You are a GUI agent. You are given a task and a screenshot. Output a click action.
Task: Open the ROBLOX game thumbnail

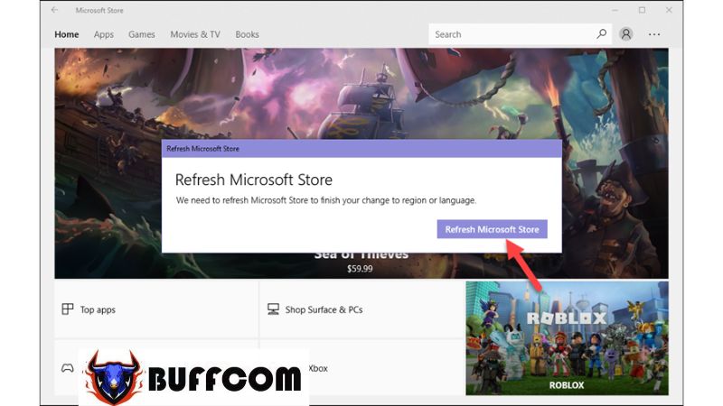point(567,338)
